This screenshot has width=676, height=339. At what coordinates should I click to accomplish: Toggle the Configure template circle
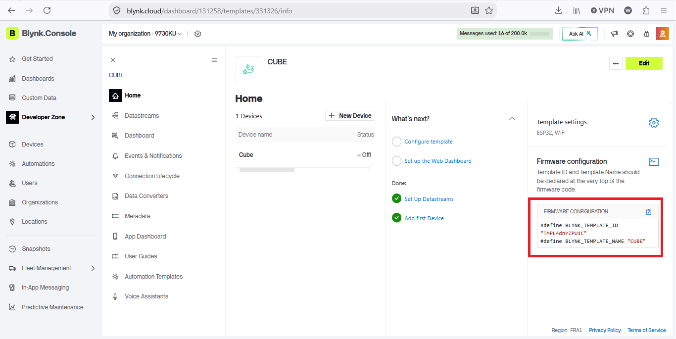point(396,142)
